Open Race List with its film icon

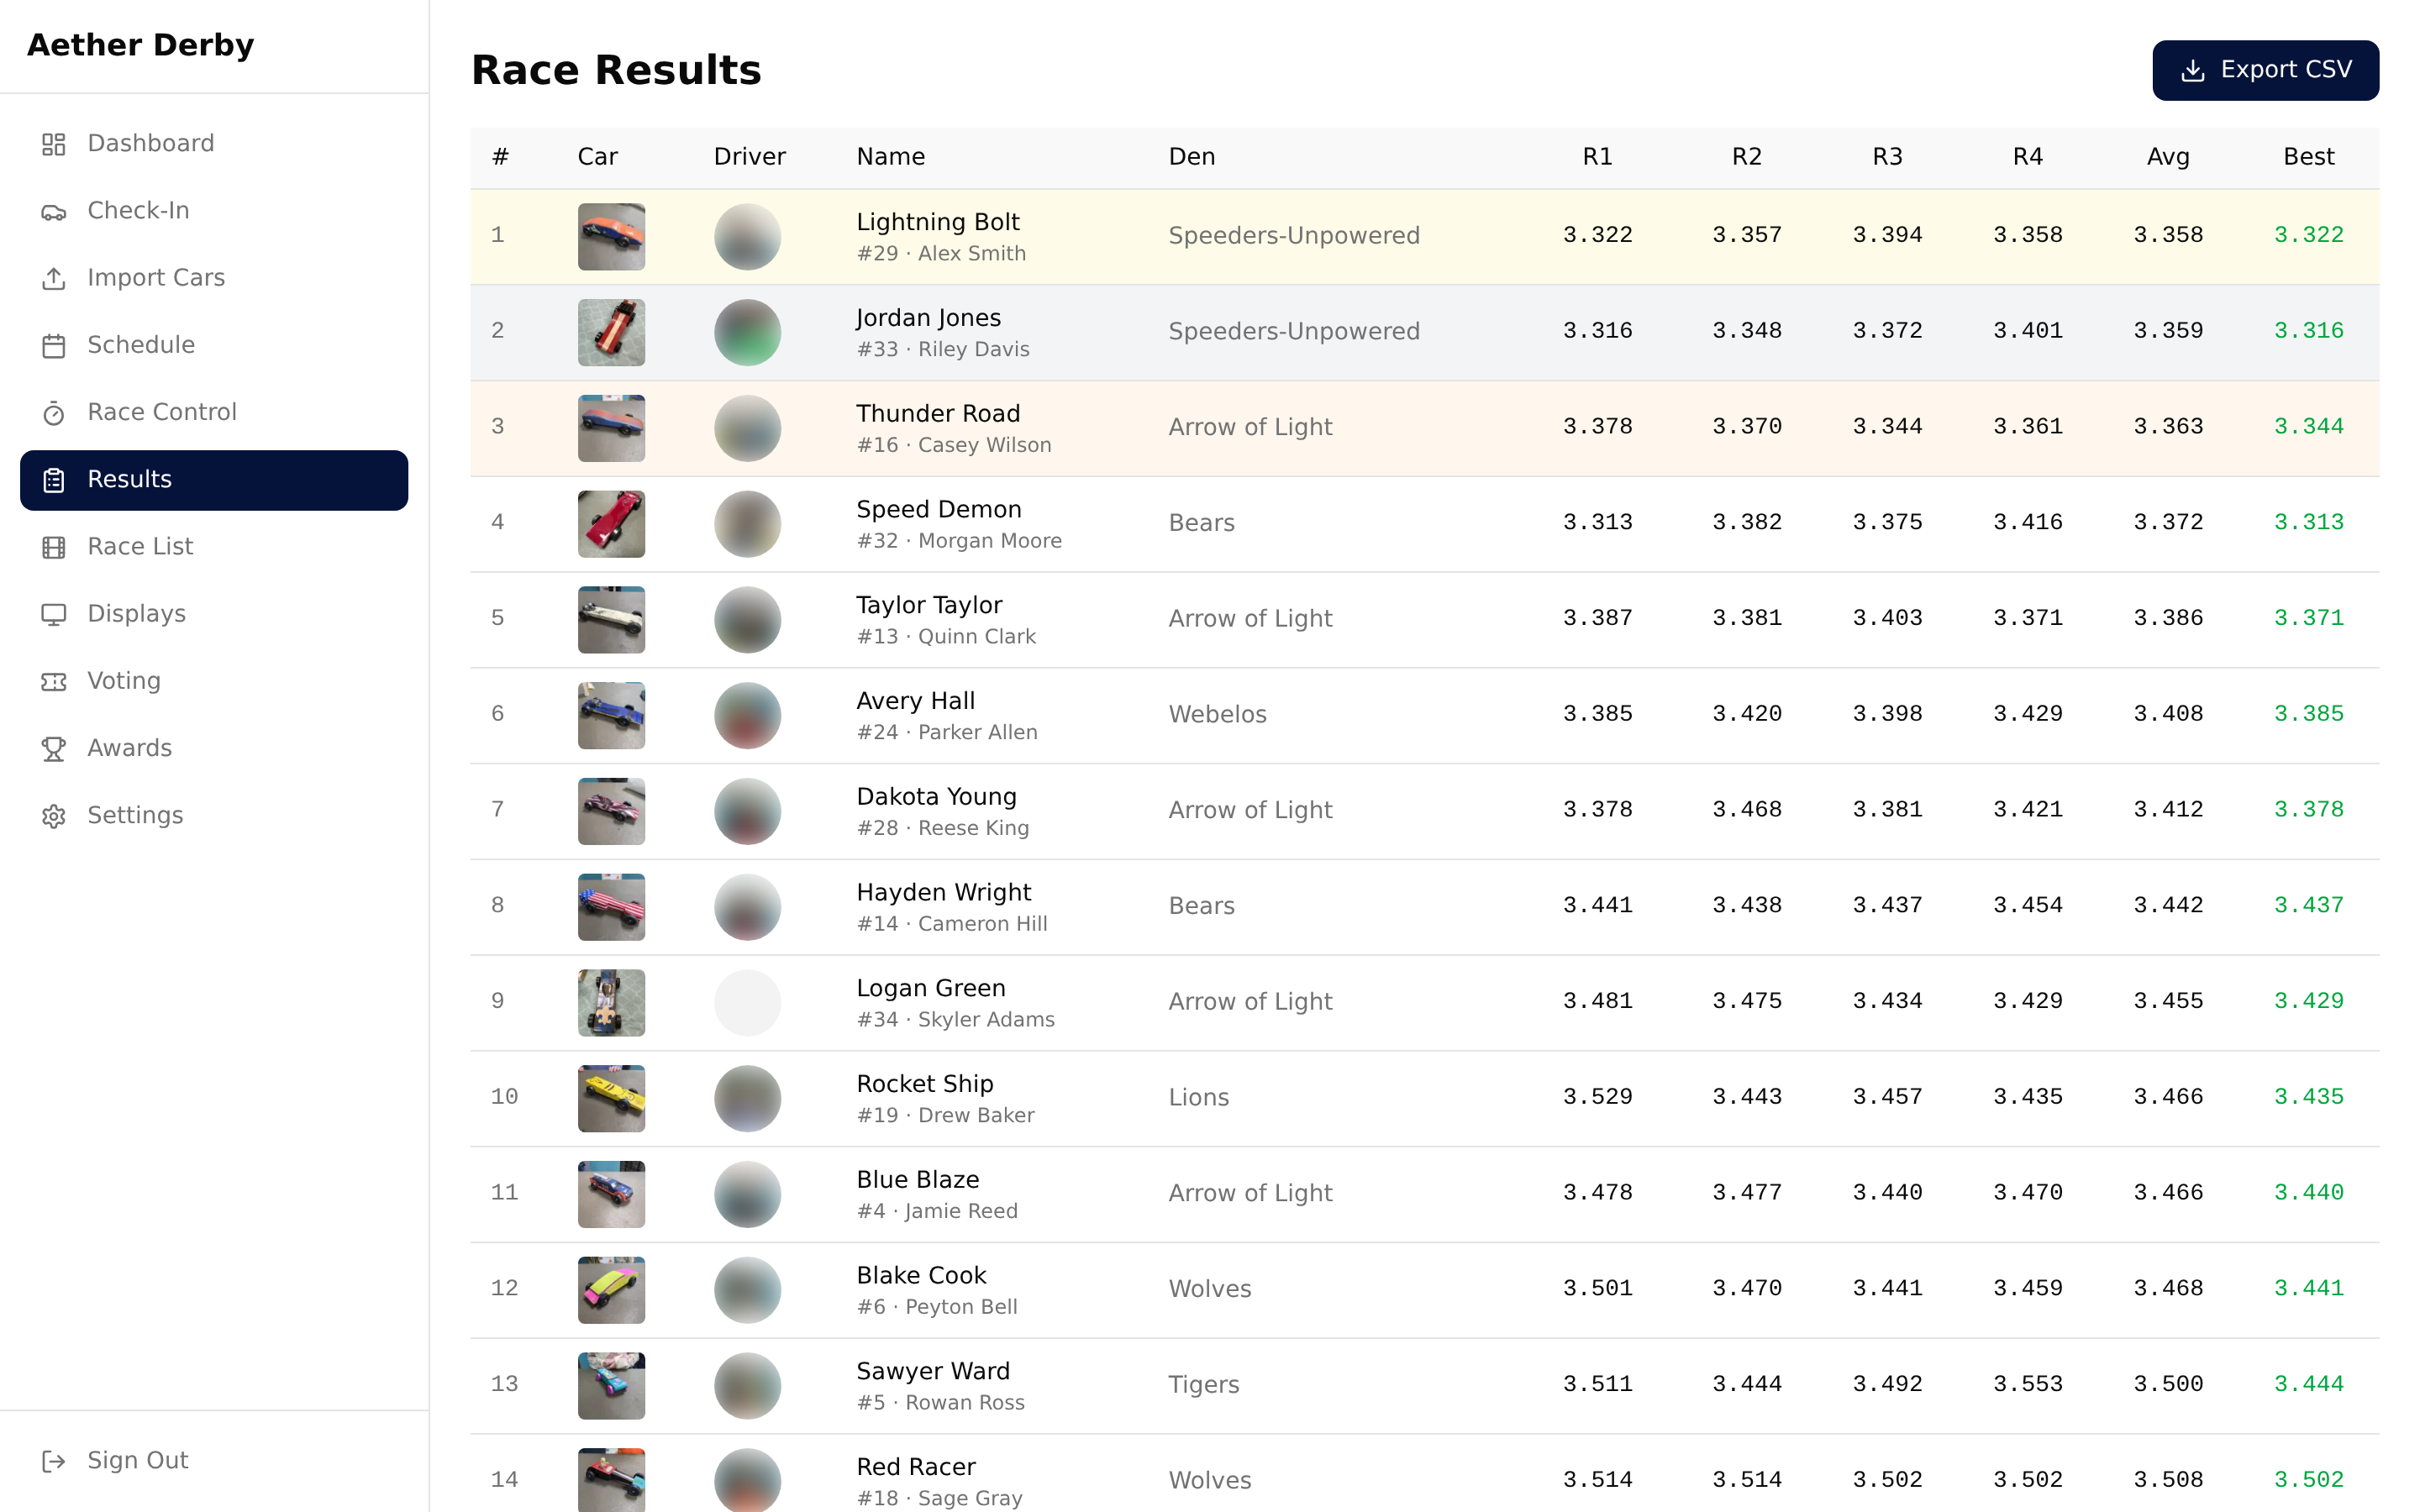[x=53, y=546]
